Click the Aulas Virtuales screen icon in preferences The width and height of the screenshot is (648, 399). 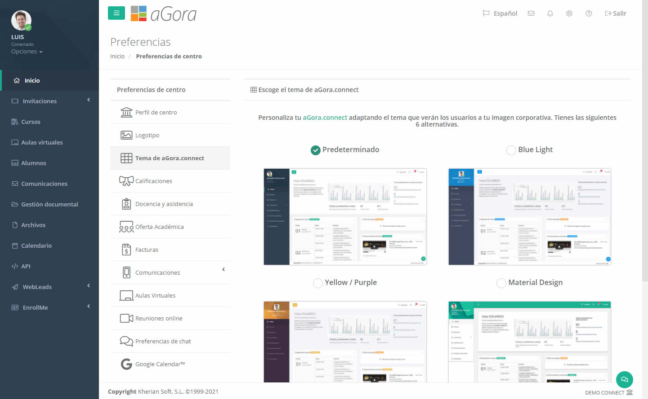point(126,295)
